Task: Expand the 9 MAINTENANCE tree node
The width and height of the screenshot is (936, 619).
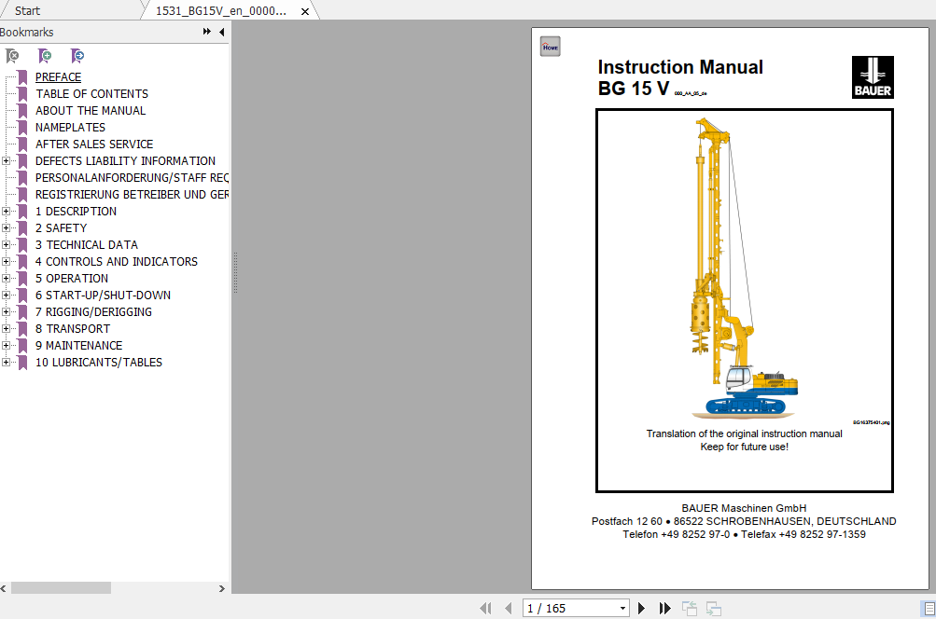Action: (6, 345)
